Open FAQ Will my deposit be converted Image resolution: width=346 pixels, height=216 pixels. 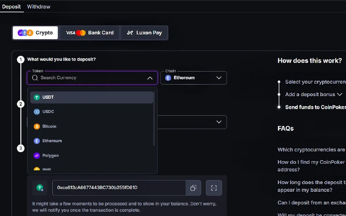pyautogui.click(x=311, y=215)
